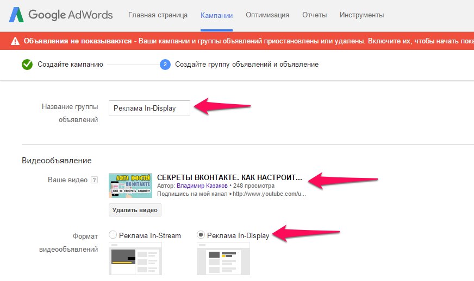Click Создайте группу объявлений и объявление step

click(x=247, y=65)
